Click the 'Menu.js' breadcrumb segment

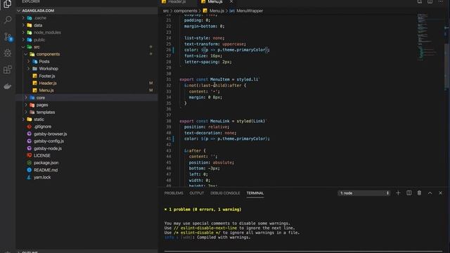point(217,11)
